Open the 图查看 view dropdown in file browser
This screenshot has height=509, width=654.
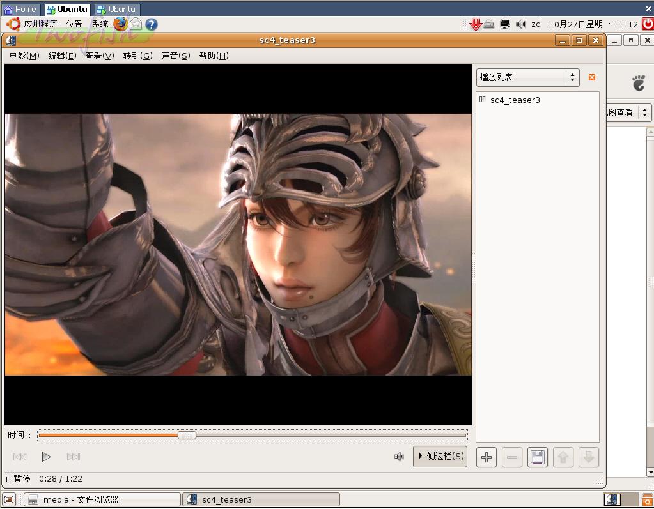[629, 112]
